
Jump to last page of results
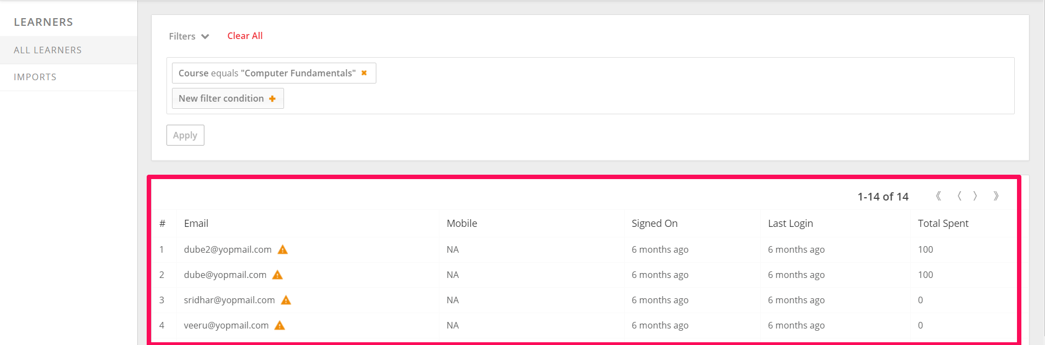[x=996, y=196]
